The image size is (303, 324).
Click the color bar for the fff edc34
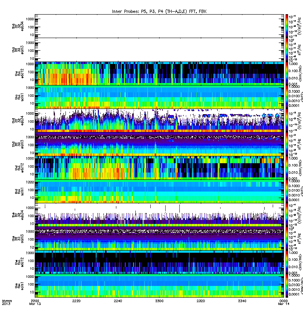click(x=287, y=215)
